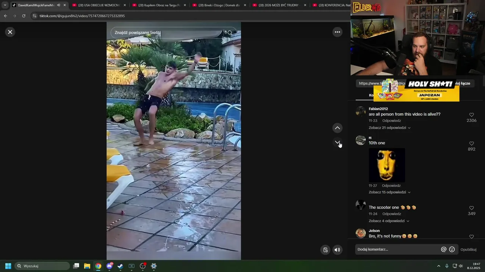Open the Windows Start menu
Screen dimensions: 485x272
tap(8, 266)
